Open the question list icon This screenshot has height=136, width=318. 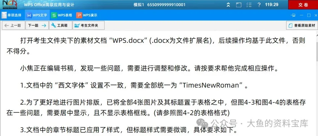click(x=249, y=5)
